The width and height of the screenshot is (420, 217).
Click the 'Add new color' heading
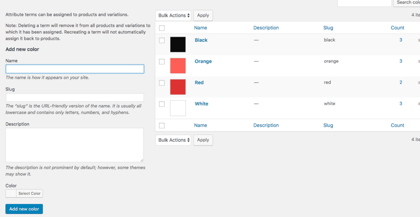click(x=22, y=49)
